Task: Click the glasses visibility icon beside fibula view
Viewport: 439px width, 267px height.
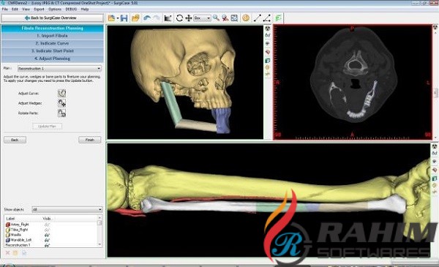Action: coord(434,154)
